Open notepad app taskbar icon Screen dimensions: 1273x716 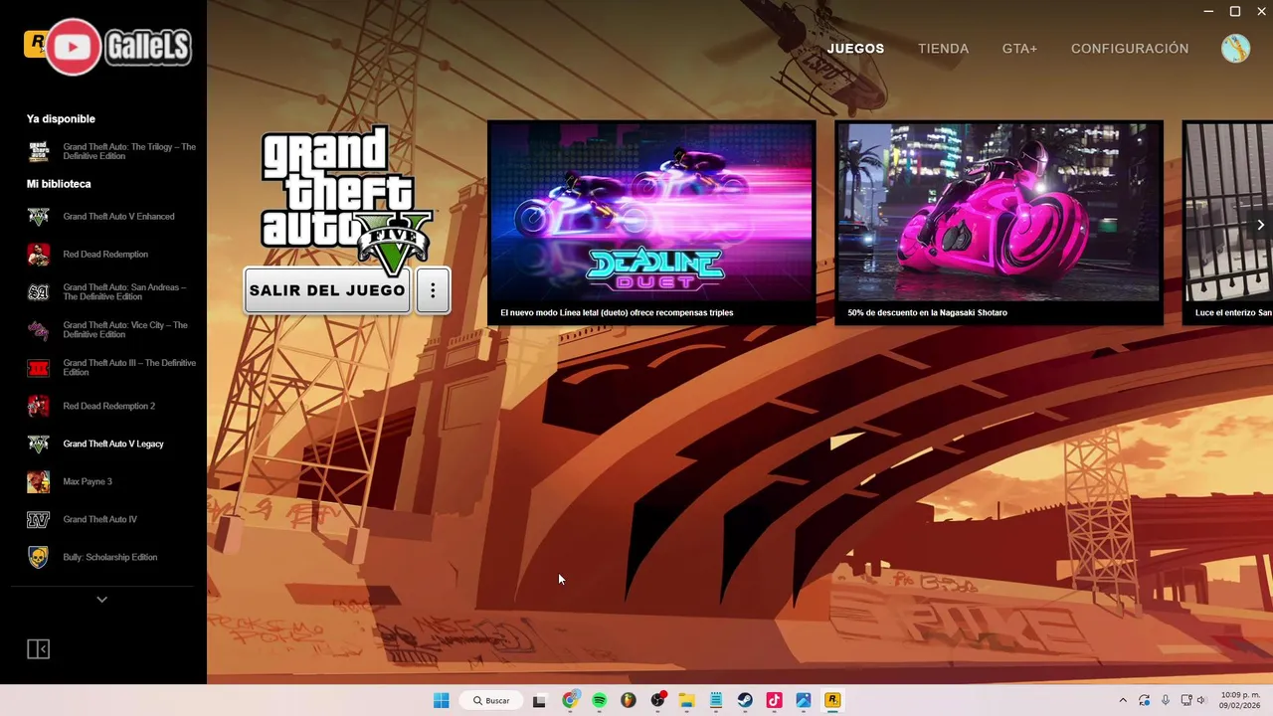pyautogui.click(x=715, y=700)
